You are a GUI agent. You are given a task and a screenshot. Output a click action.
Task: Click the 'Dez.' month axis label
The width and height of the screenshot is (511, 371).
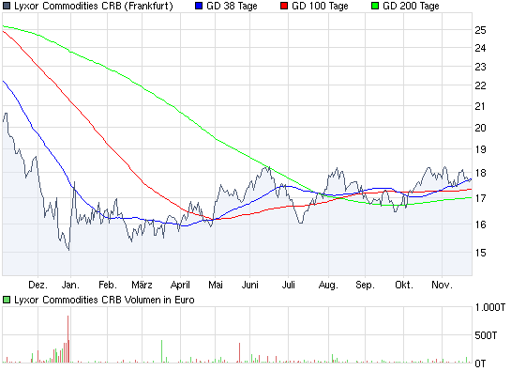click(x=38, y=285)
